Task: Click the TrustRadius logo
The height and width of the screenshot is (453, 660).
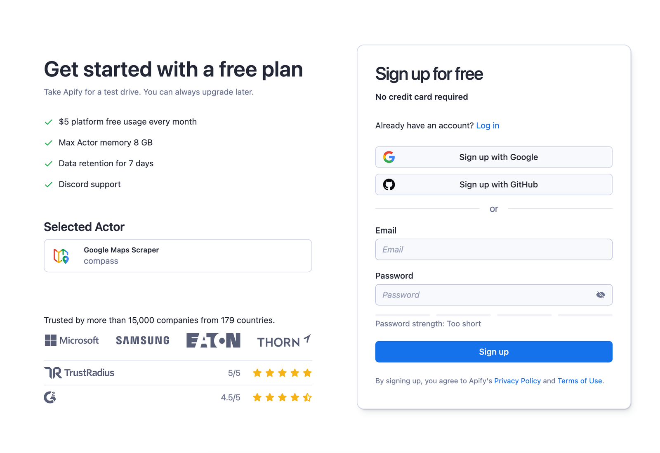Action: click(x=79, y=373)
